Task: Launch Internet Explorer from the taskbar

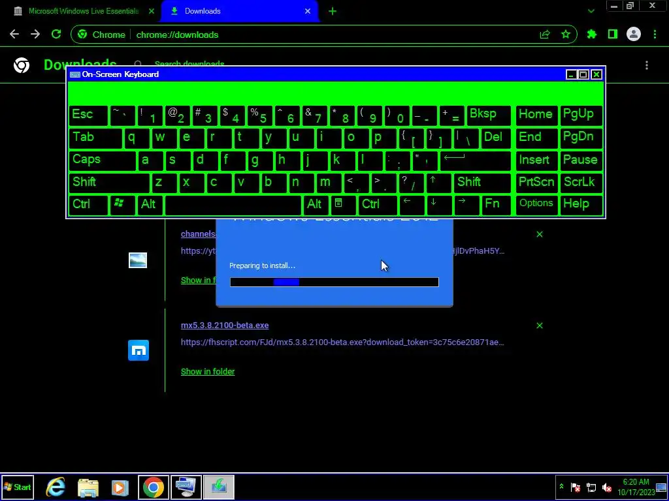Action: coord(56,487)
